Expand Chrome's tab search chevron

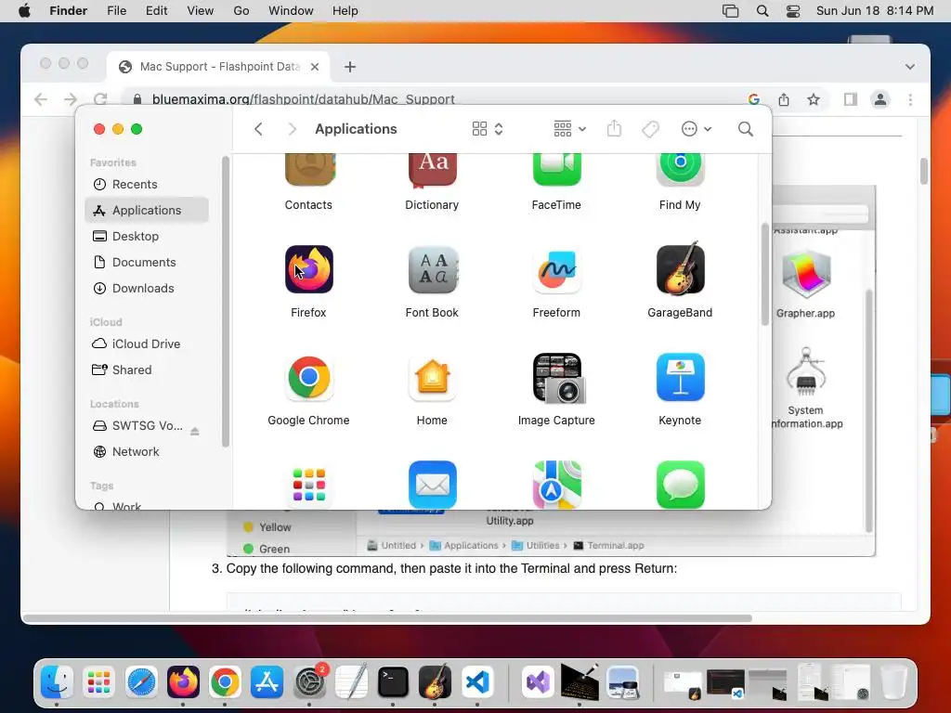(x=910, y=67)
